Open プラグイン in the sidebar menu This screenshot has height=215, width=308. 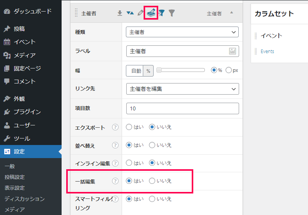click(31, 112)
